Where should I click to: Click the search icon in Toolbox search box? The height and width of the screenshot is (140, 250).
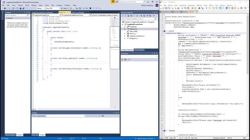click(x=28, y=15)
